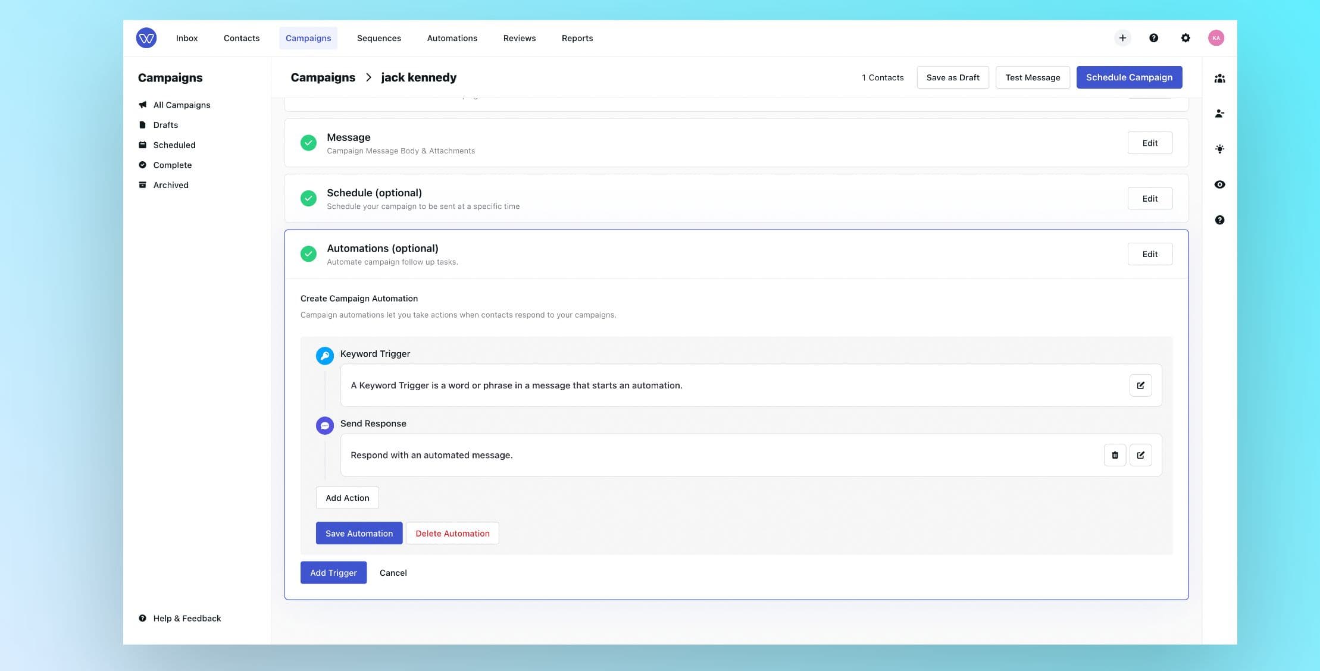Save the automation
1320x671 pixels.
(x=359, y=533)
